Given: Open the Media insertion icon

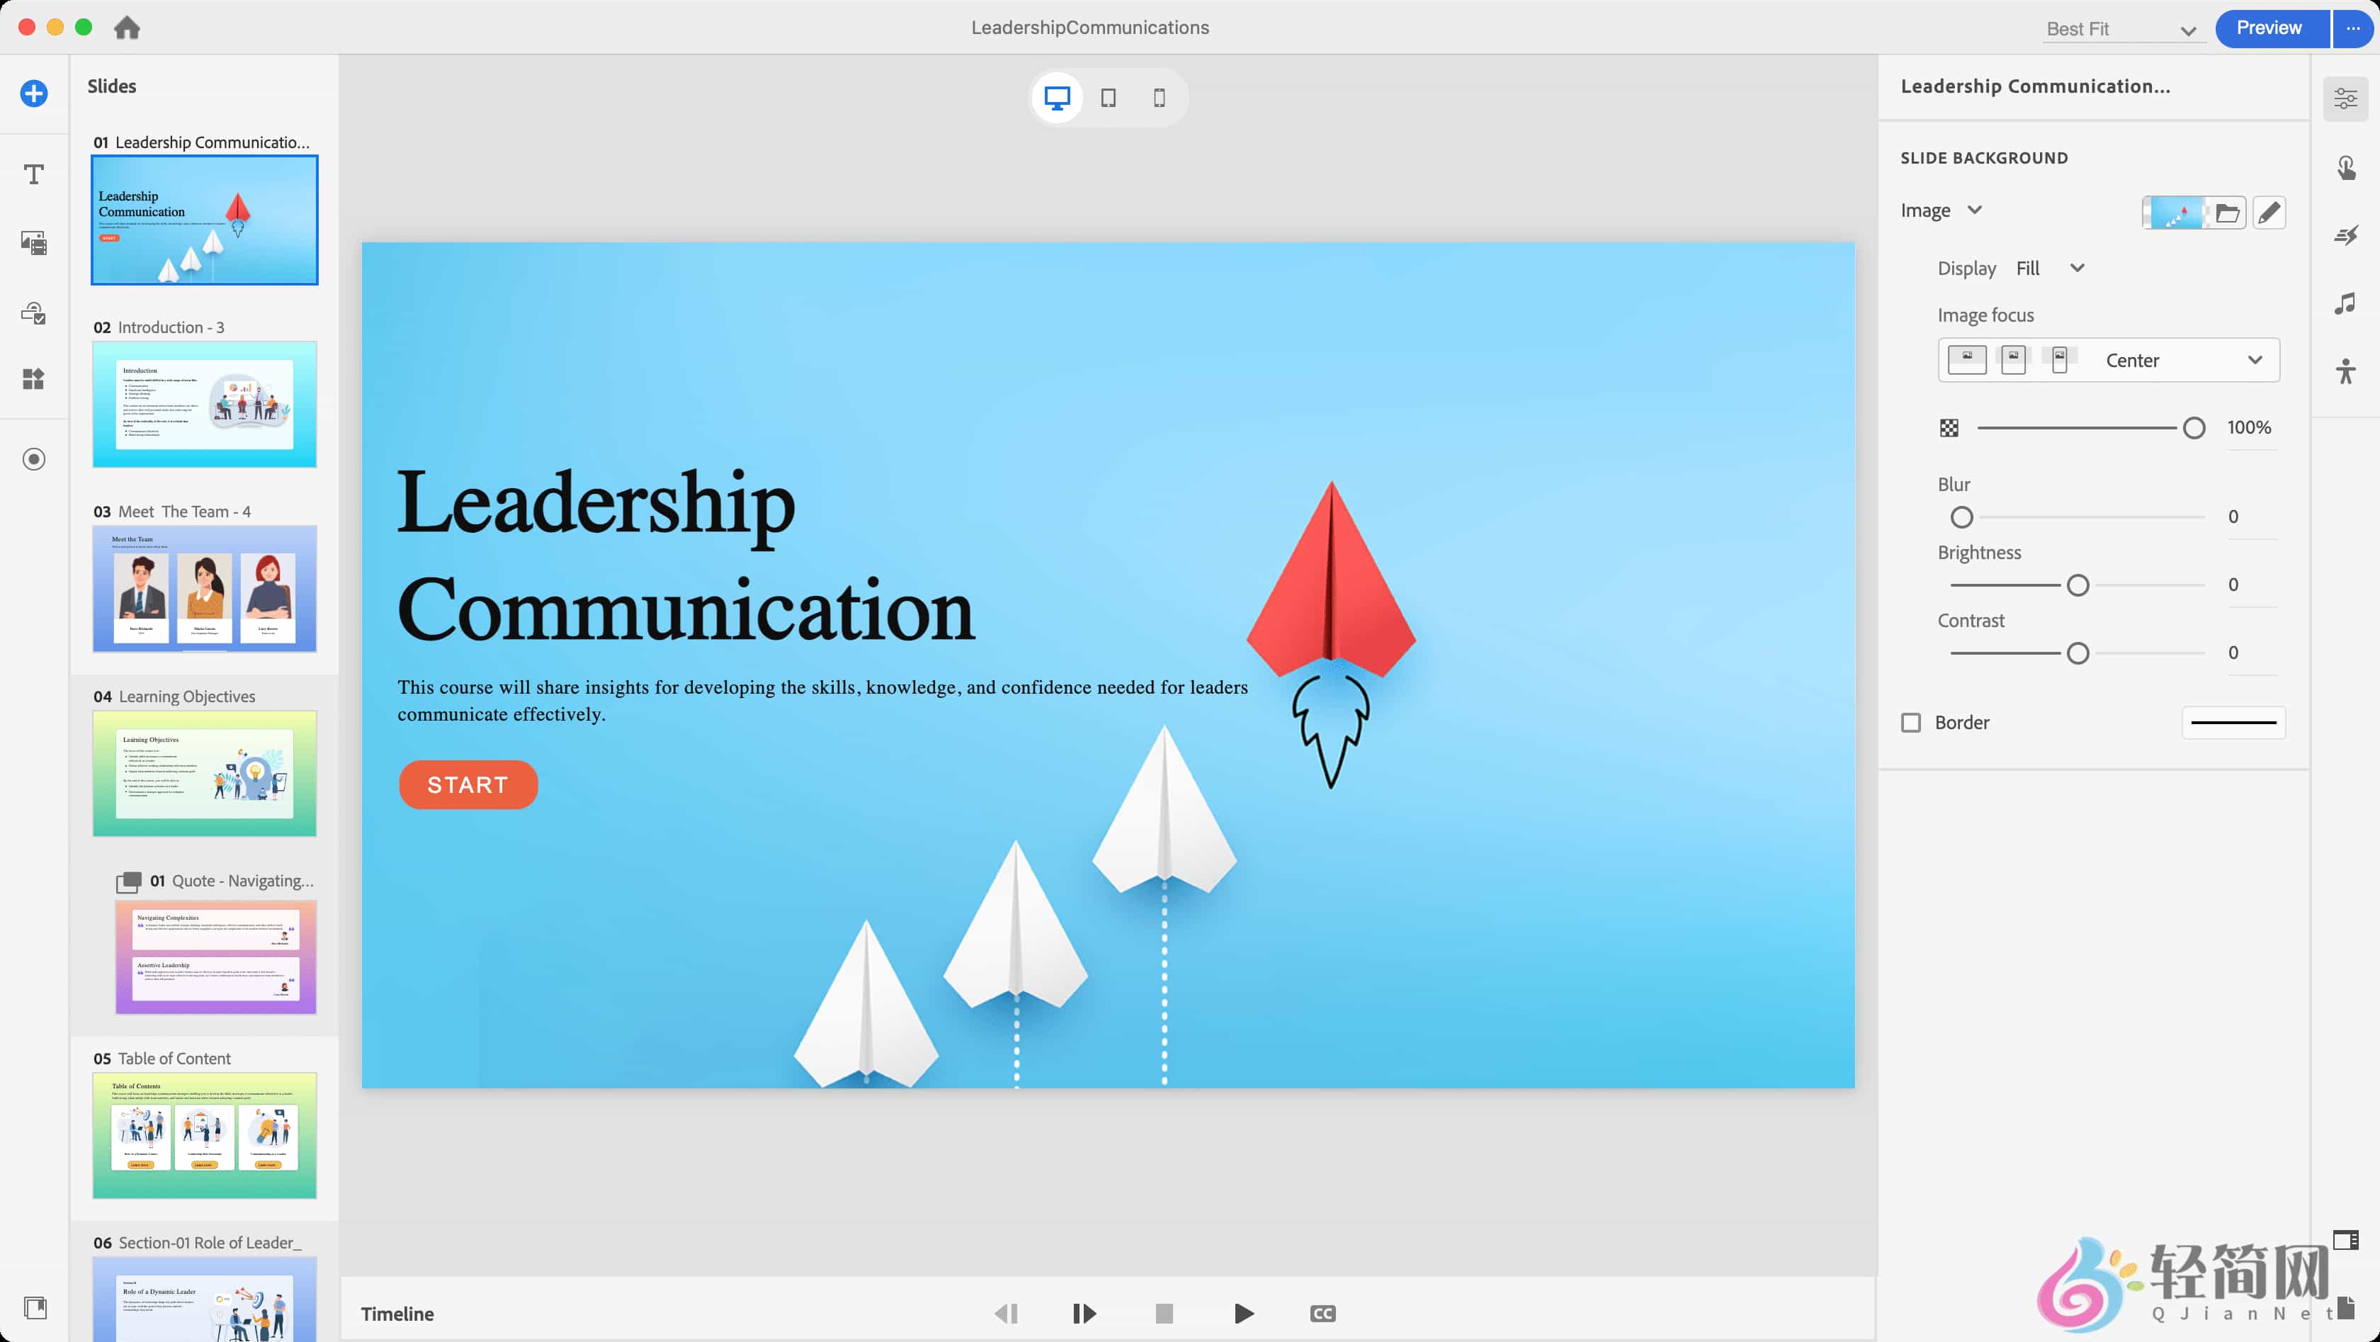Looking at the screenshot, I should 34,243.
